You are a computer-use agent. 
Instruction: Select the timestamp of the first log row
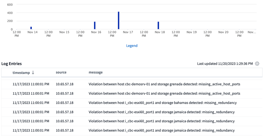coord(31,84)
